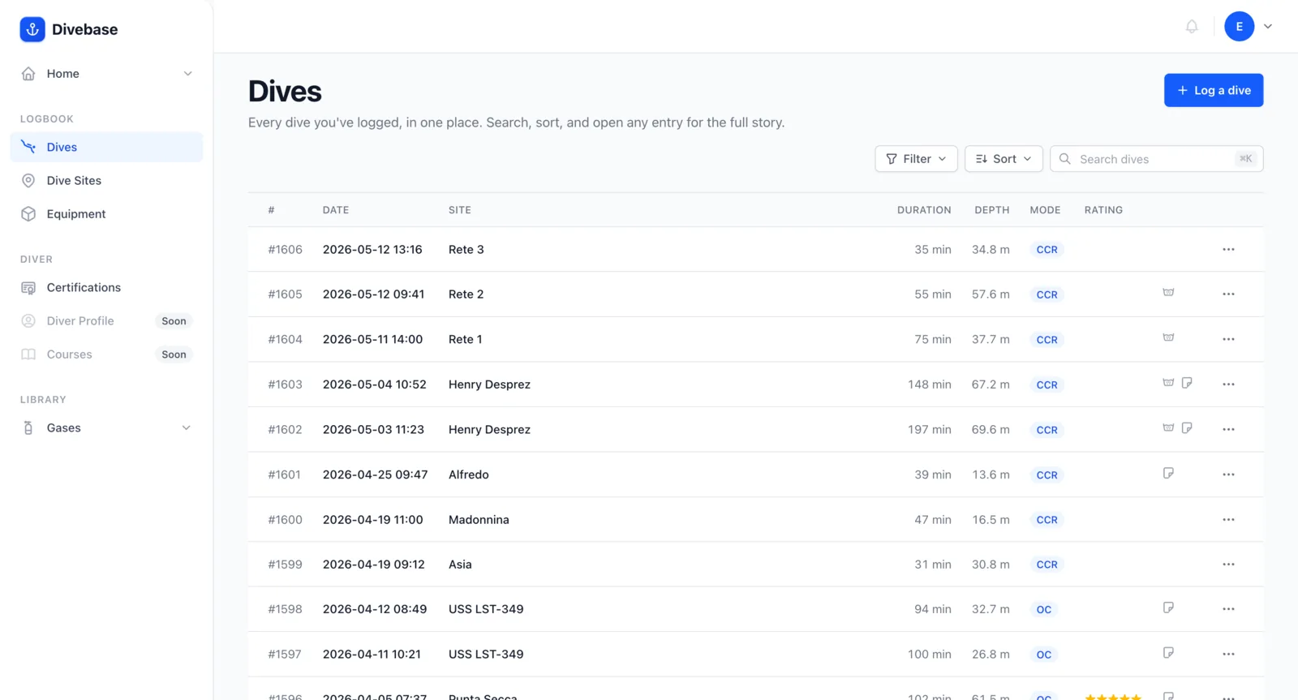
Task: Click the Divebase brand name
Action: 85,29
